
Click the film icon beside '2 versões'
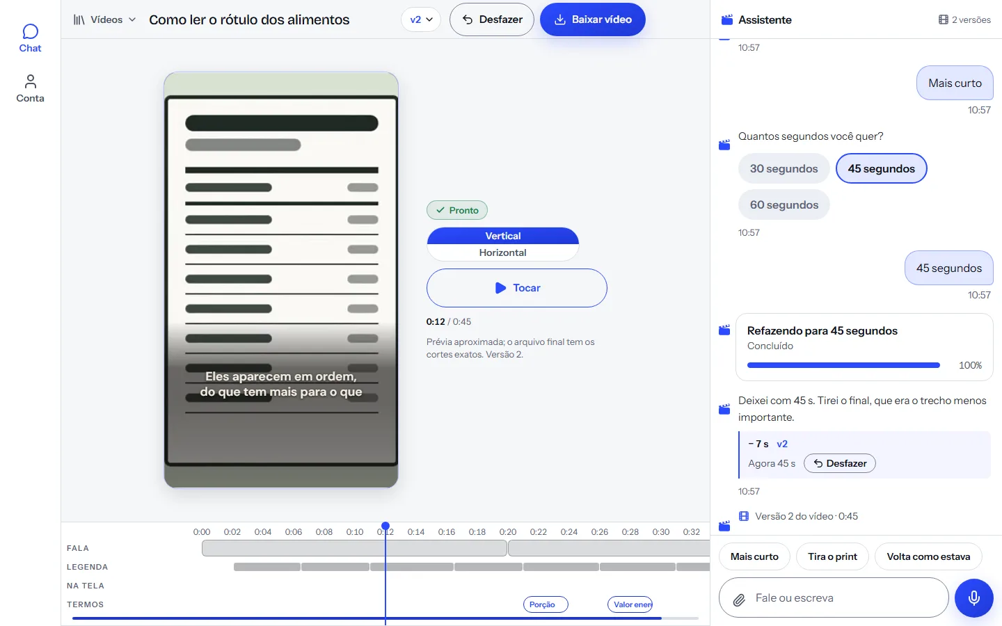(943, 20)
